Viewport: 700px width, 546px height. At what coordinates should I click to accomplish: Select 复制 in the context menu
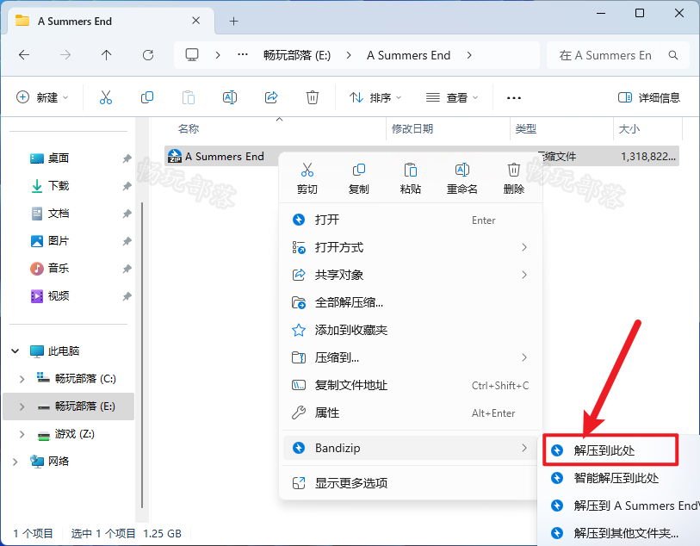(358, 178)
